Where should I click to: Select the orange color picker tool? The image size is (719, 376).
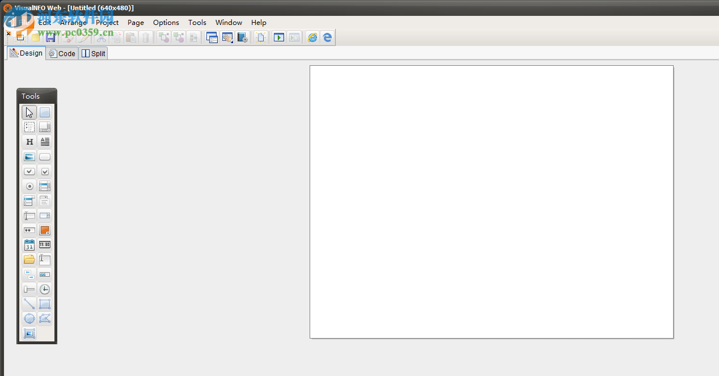[x=45, y=230]
